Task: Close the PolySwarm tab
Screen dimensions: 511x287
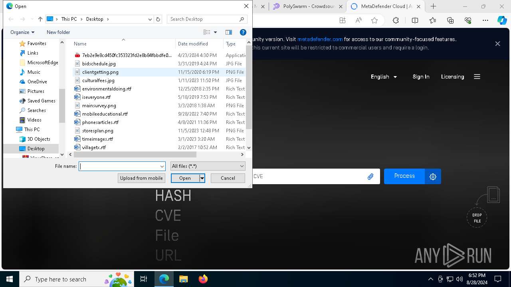Action: coord(341,6)
